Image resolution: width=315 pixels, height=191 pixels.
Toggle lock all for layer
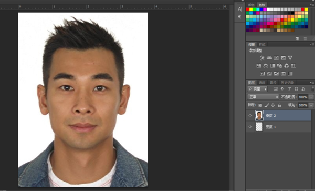[x=279, y=105]
